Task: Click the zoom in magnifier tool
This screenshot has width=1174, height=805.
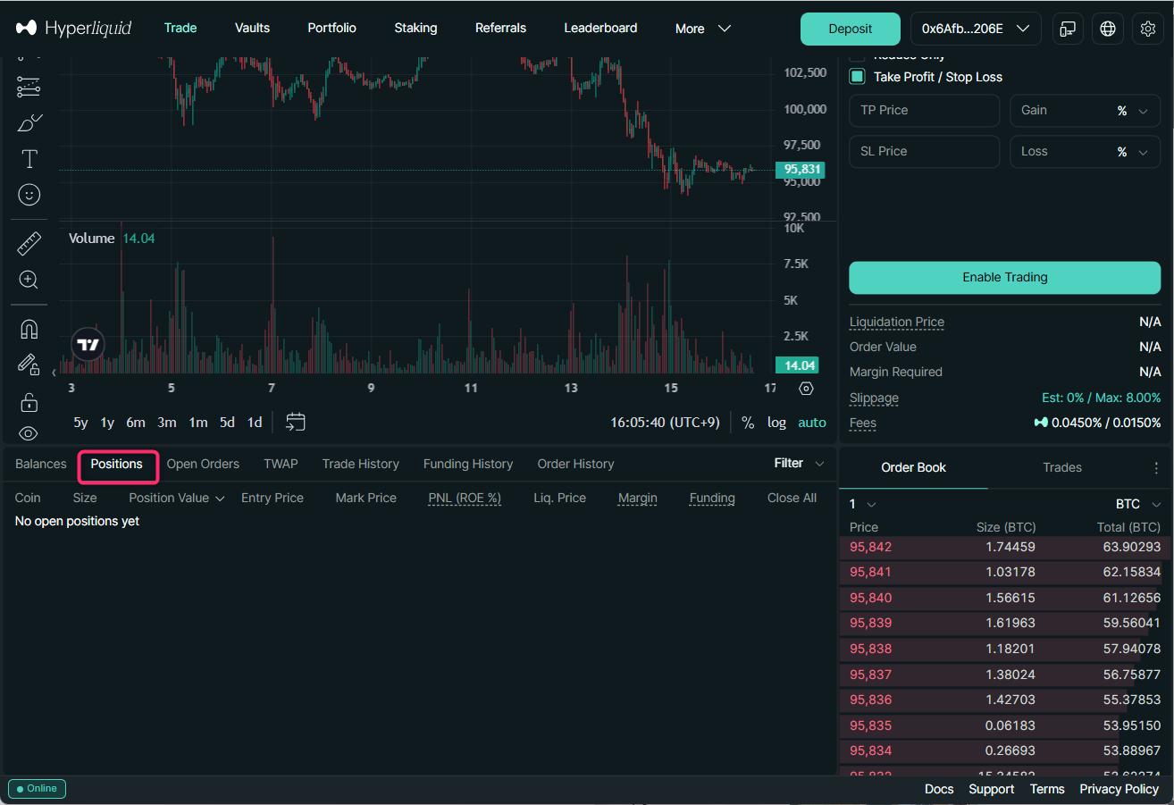Action: point(29,281)
